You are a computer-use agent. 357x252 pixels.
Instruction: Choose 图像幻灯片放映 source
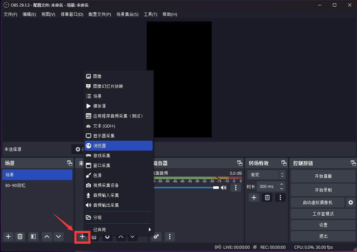(119, 86)
